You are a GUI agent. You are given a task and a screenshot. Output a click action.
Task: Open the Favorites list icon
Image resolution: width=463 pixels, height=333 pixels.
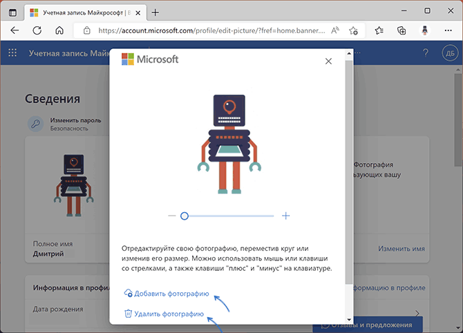[379, 30]
